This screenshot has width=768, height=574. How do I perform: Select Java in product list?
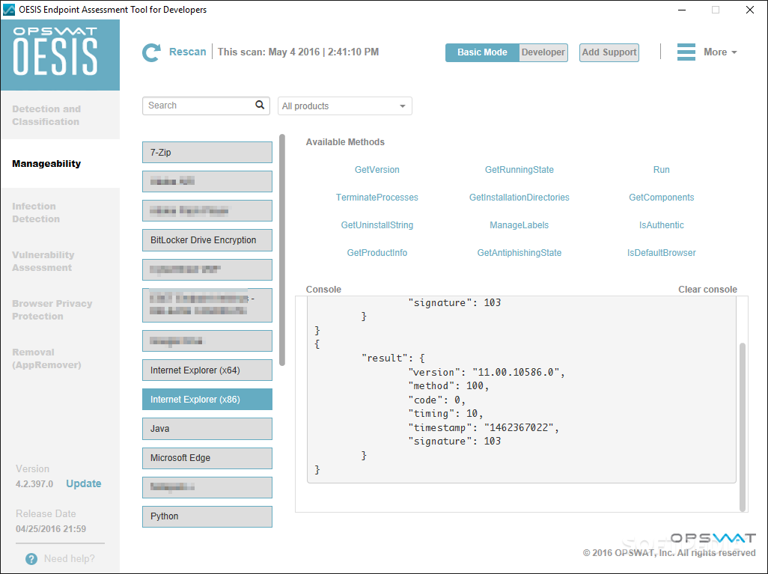207,429
